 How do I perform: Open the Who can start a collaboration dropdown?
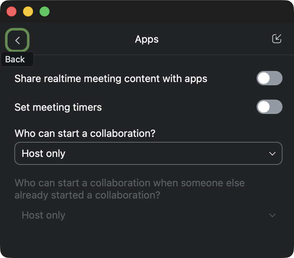click(148, 153)
